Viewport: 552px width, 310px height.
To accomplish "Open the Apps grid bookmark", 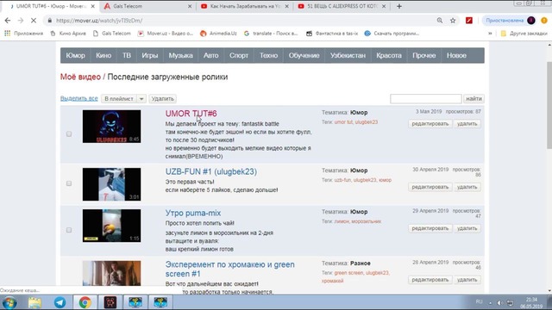I will pyautogui.click(x=23, y=34).
